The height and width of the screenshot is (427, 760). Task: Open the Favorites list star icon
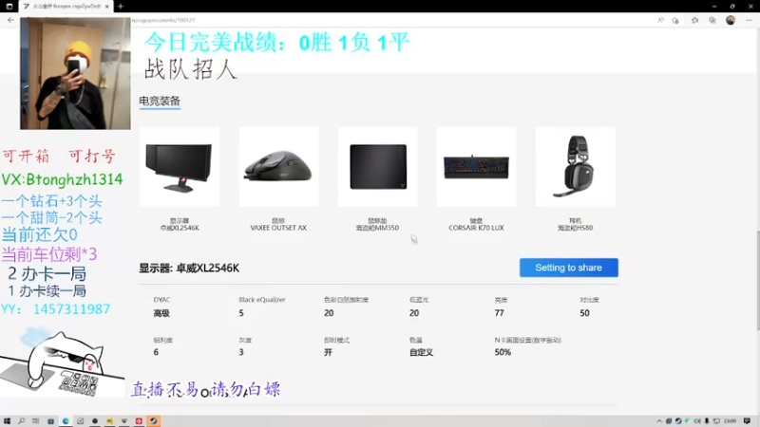tap(694, 20)
